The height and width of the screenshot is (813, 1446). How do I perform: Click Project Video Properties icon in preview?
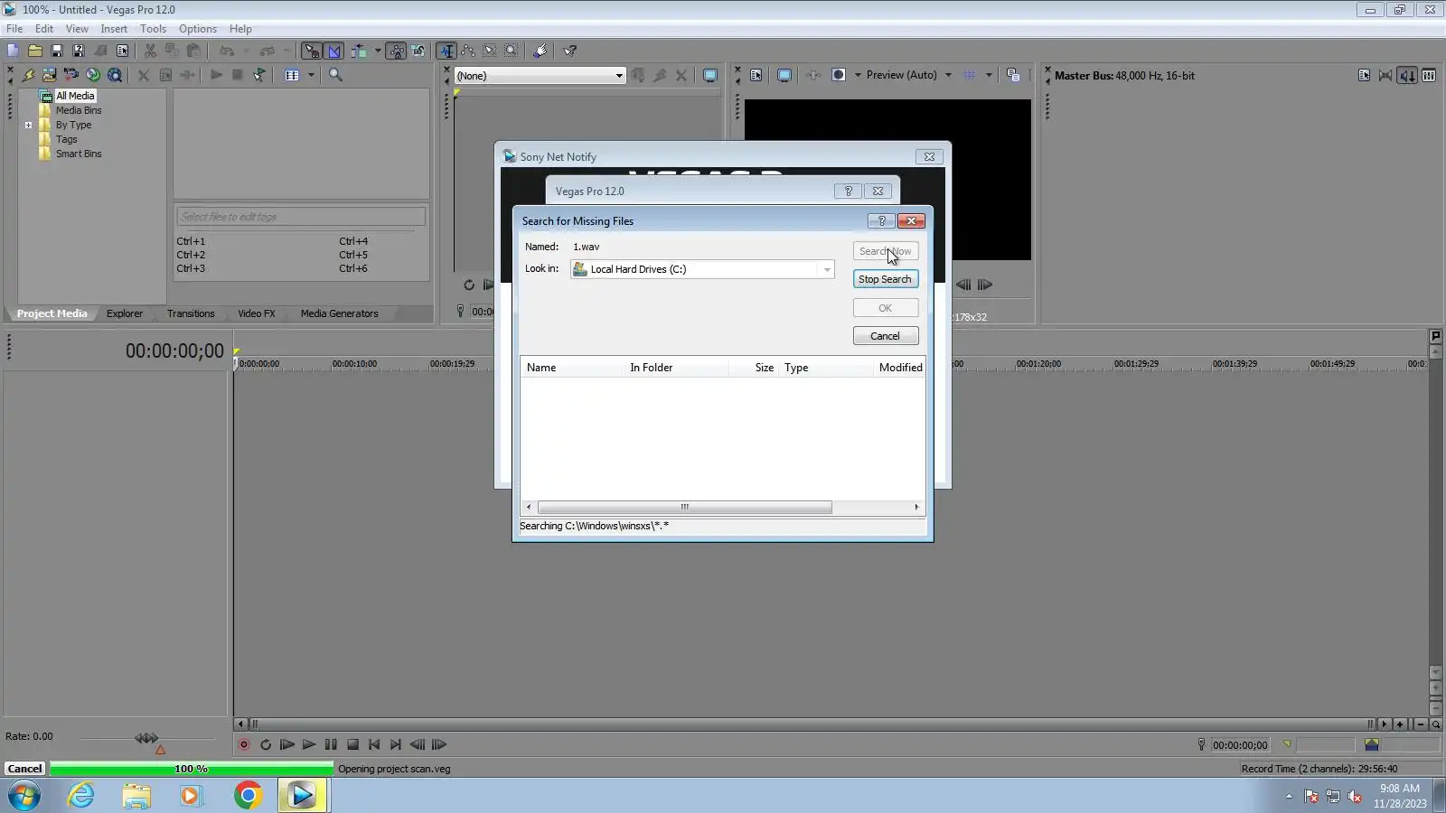756,75
